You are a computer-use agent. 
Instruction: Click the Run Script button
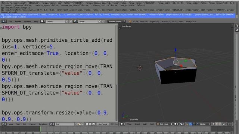[x=103, y=124]
